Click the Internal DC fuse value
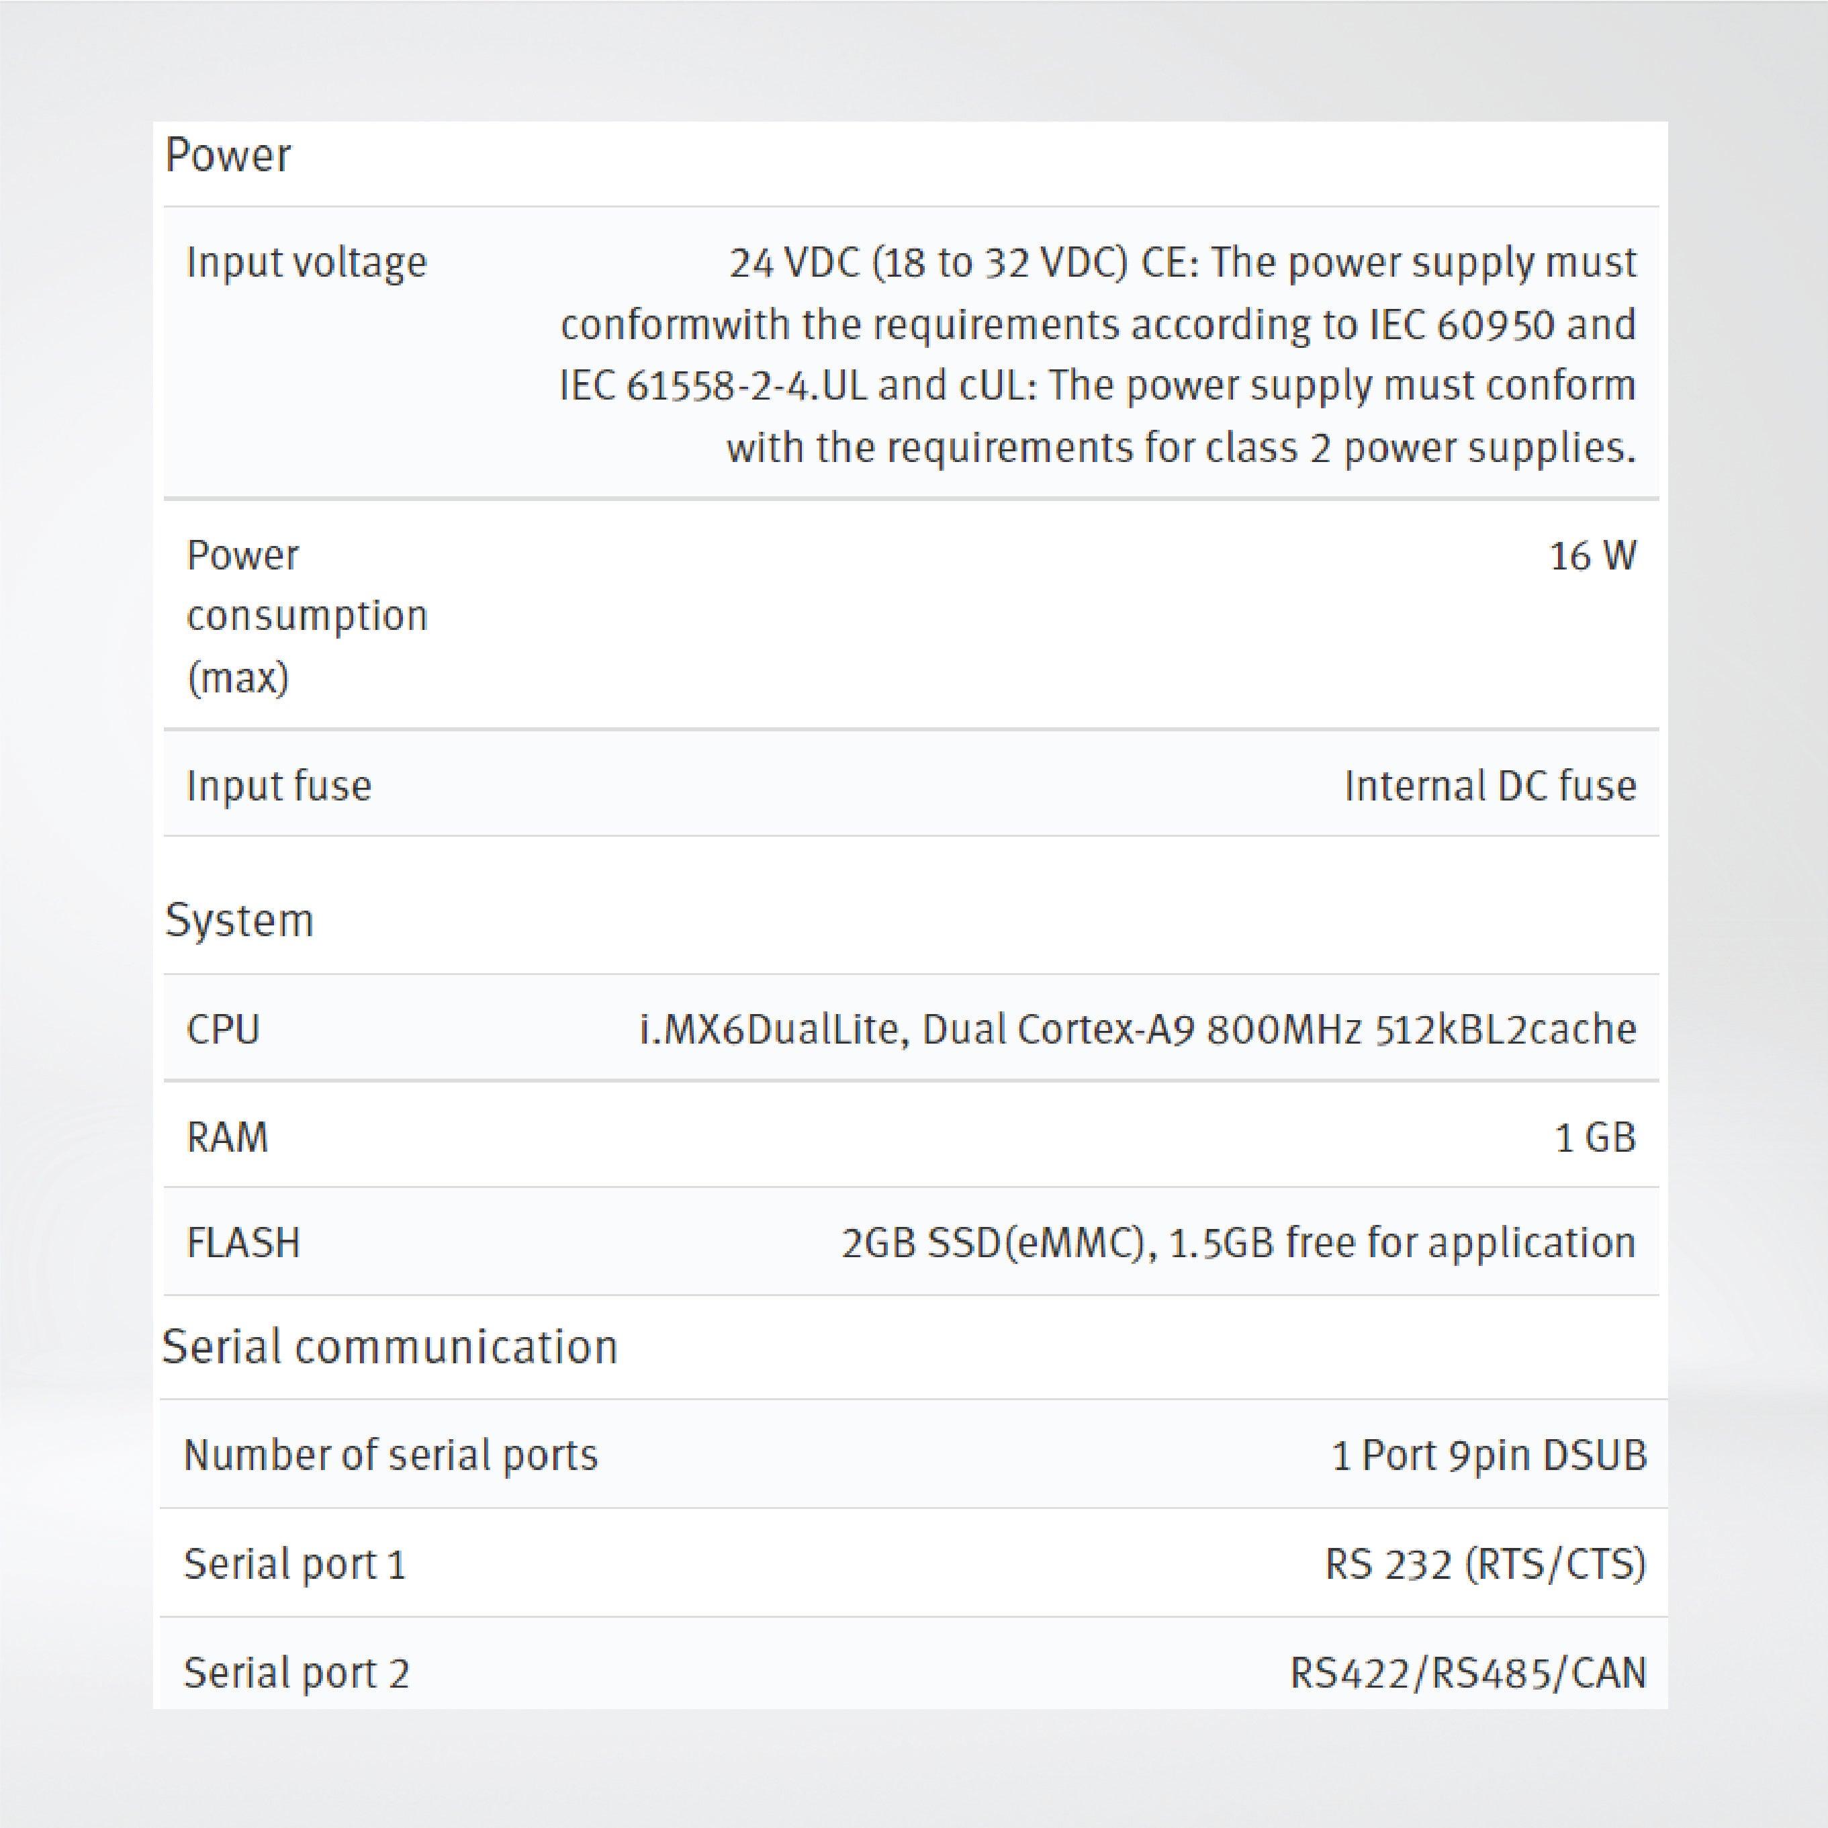This screenshot has height=1828, width=1828. click(x=1490, y=786)
